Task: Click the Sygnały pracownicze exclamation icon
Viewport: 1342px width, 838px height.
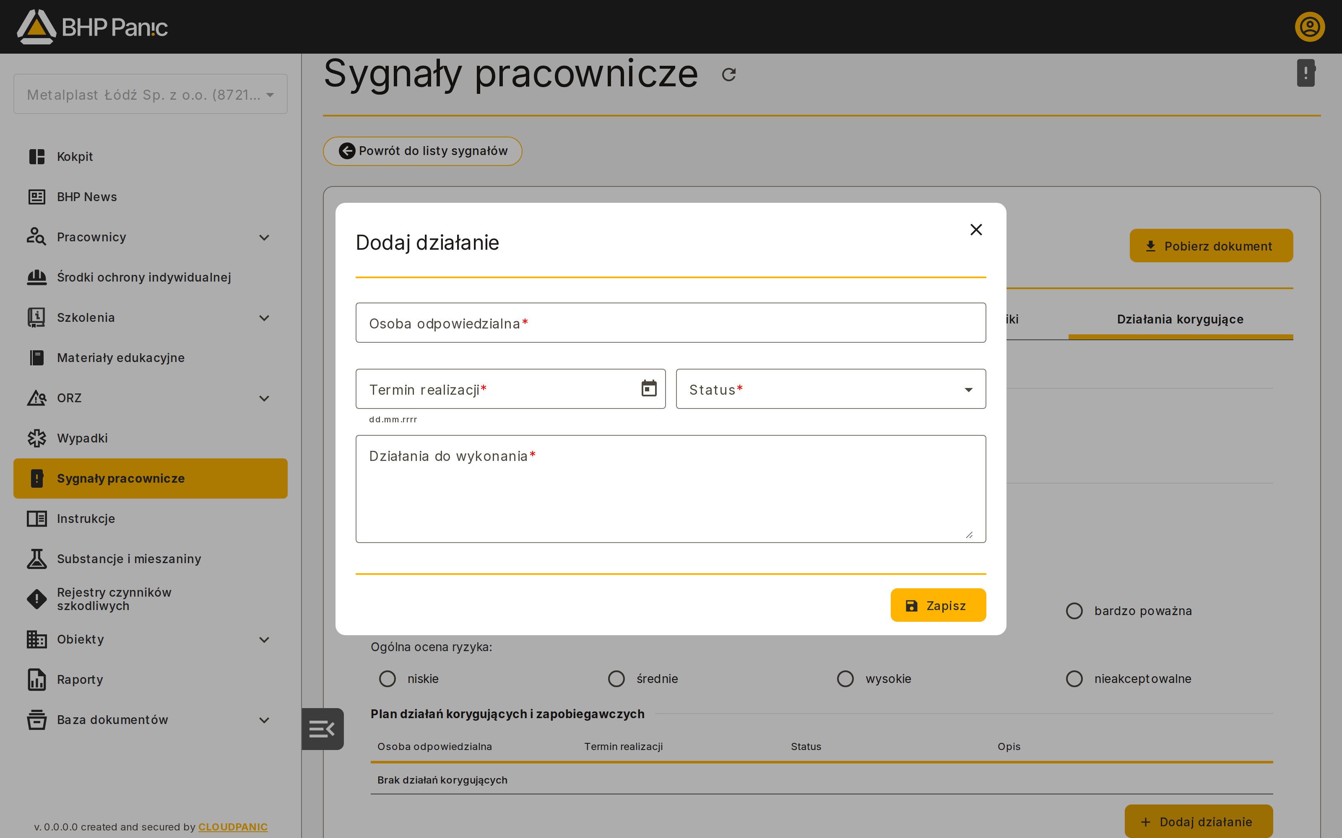Action: [x=36, y=478]
